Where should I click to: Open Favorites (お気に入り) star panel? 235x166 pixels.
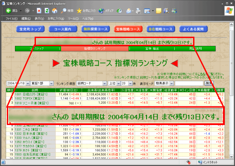86,11
